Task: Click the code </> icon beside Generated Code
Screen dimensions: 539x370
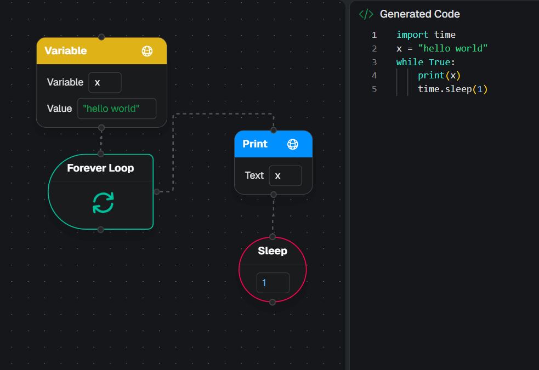Action: click(366, 14)
